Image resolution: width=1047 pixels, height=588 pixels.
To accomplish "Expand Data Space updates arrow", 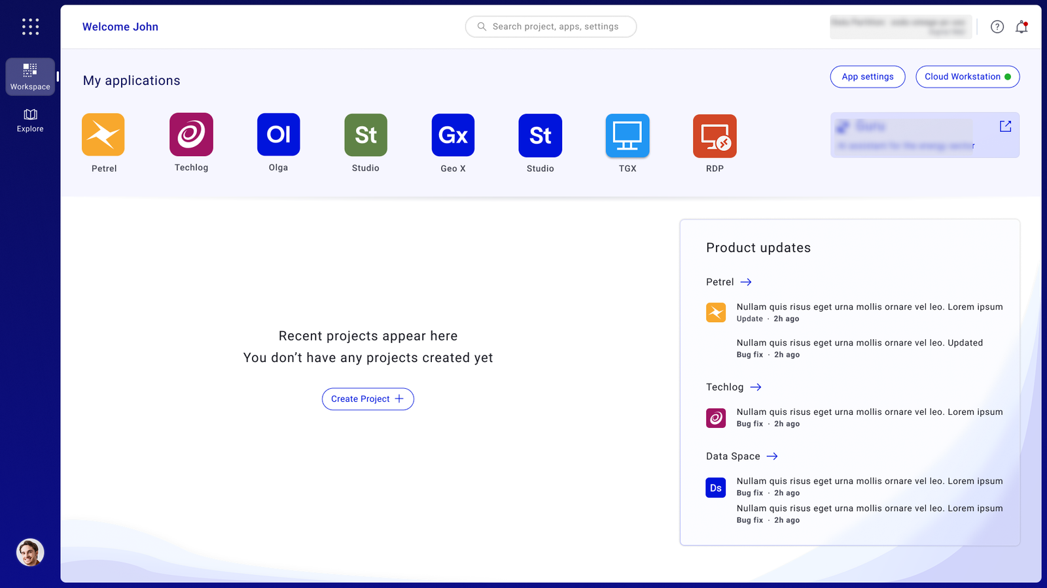I will coord(772,456).
